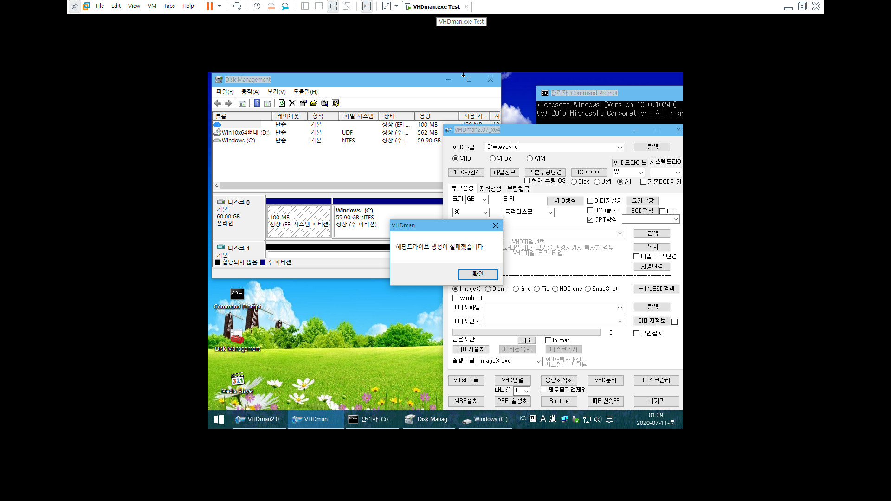Click the console view terminal icon
Viewport: 891px width, 501px height.
[x=367, y=6]
